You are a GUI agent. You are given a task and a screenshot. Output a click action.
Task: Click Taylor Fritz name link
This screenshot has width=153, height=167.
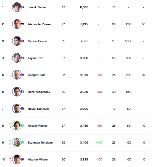(x=35, y=58)
